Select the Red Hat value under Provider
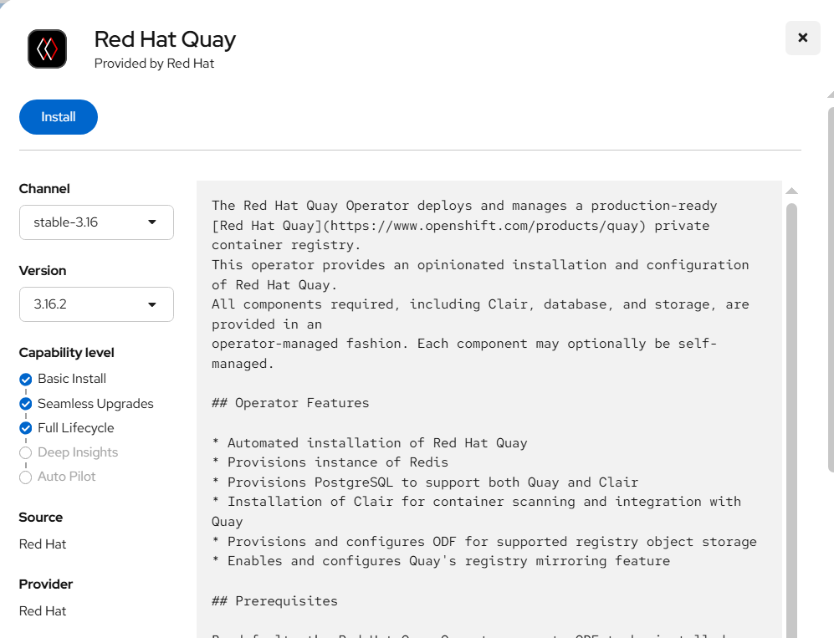The width and height of the screenshot is (834, 638). pyautogui.click(x=43, y=611)
